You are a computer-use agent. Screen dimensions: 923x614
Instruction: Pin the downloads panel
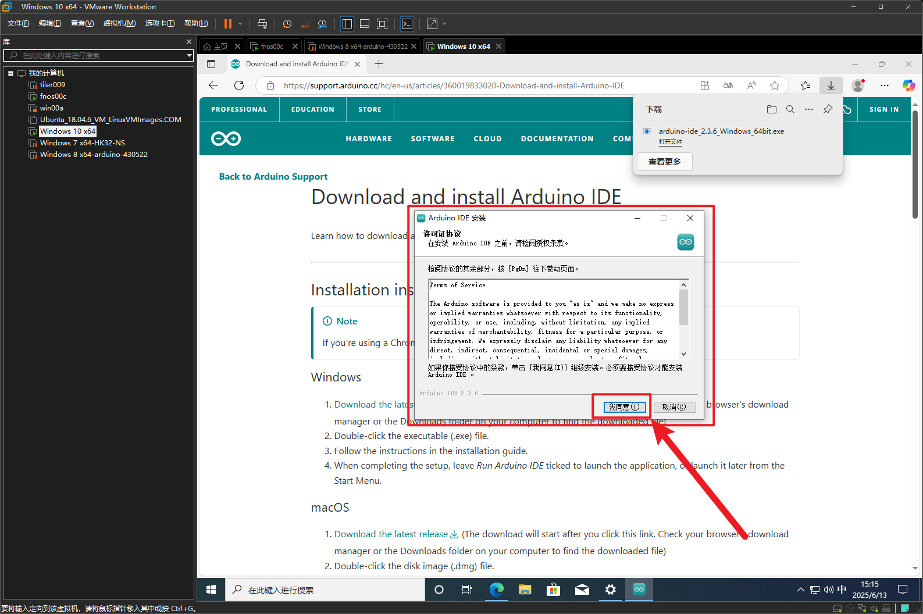828,109
